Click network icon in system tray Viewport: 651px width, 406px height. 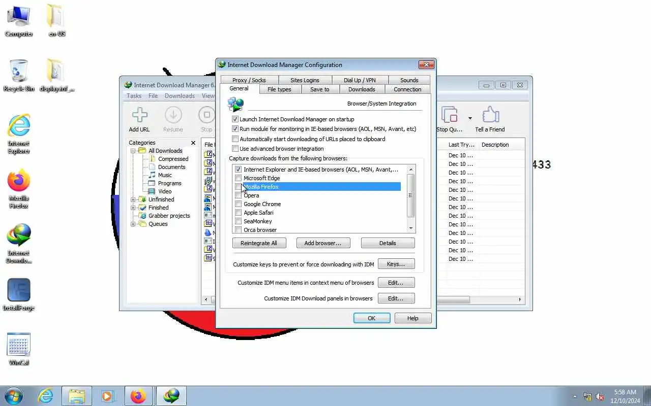587,396
